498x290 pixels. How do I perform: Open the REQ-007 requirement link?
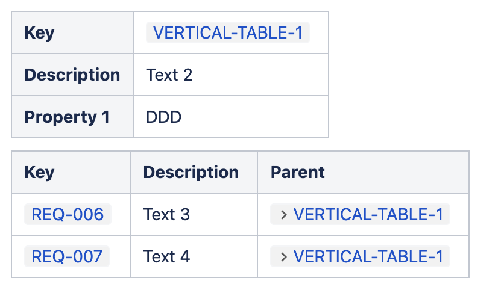[x=67, y=257]
